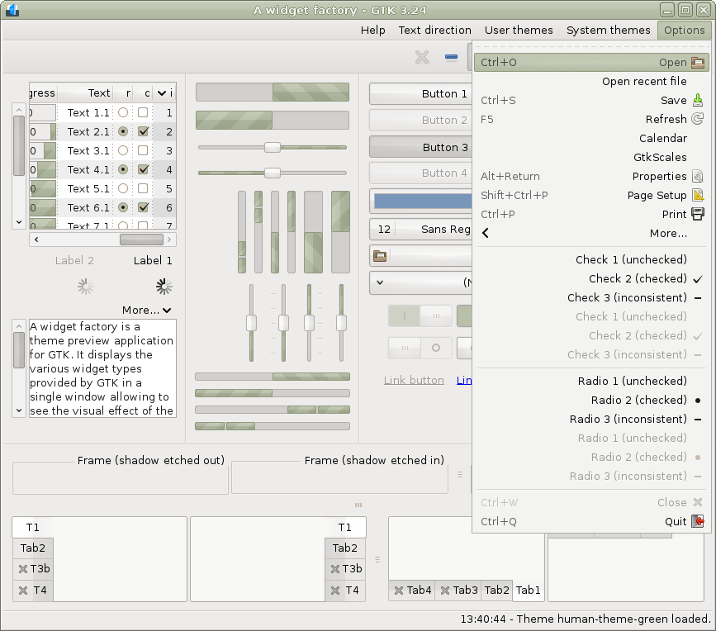The image size is (716, 631).
Task: Click the Print printer icon
Action: [x=698, y=215]
